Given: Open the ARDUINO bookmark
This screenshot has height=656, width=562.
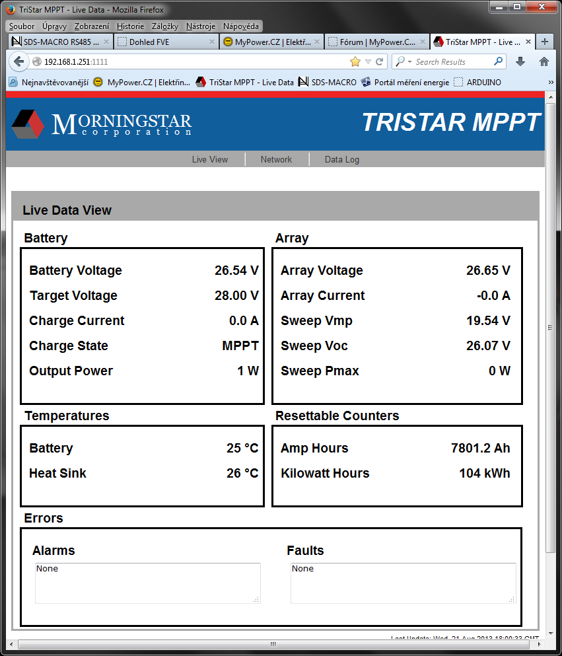Looking at the screenshot, I should tap(477, 83).
